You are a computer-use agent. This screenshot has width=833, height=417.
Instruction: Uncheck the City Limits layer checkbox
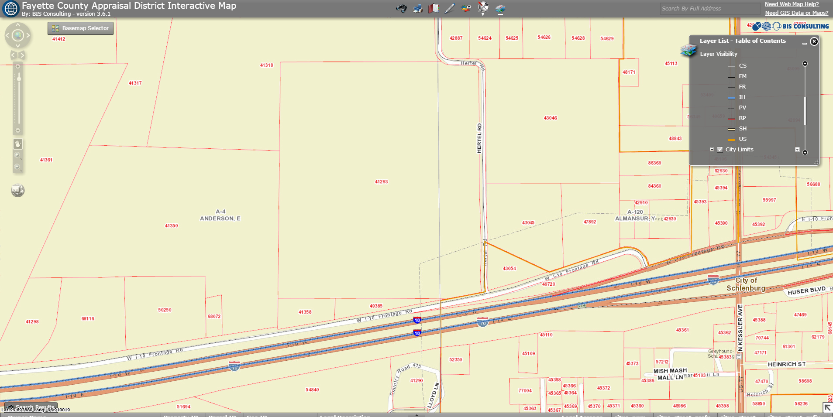(x=720, y=150)
